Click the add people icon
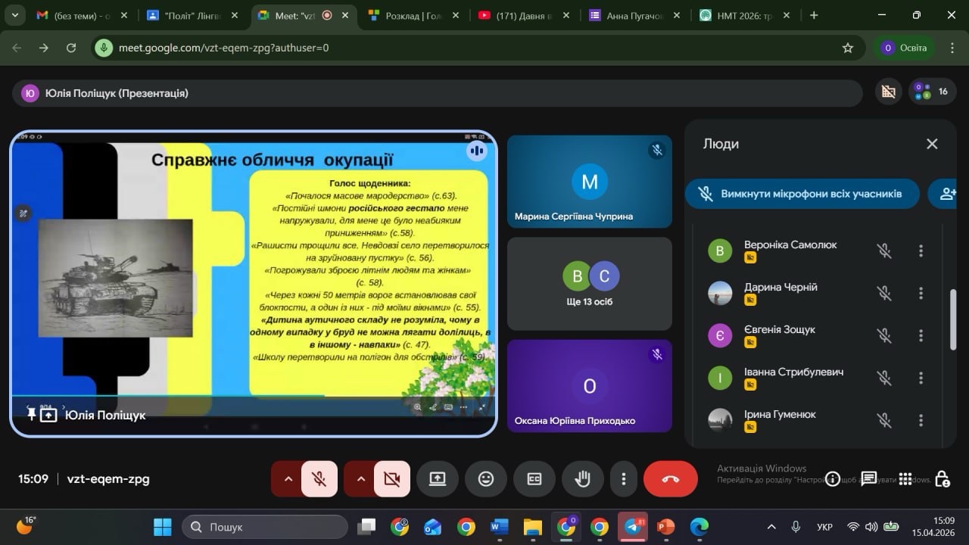The height and width of the screenshot is (545, 969). (x=946, y=194)
